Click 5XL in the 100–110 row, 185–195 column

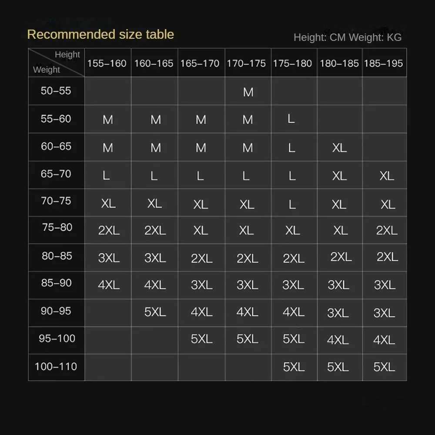point(384,367)
